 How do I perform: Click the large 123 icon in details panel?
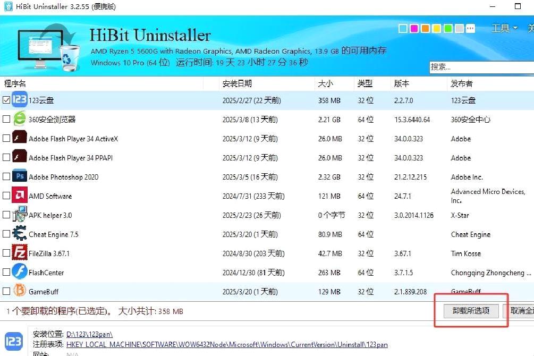(14, 341)
